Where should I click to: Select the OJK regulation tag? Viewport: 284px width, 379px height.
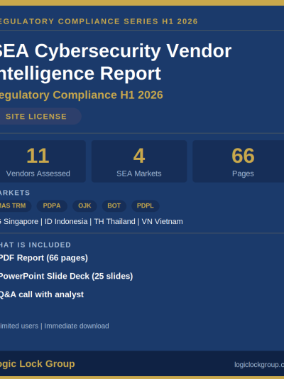click(84, 205)
